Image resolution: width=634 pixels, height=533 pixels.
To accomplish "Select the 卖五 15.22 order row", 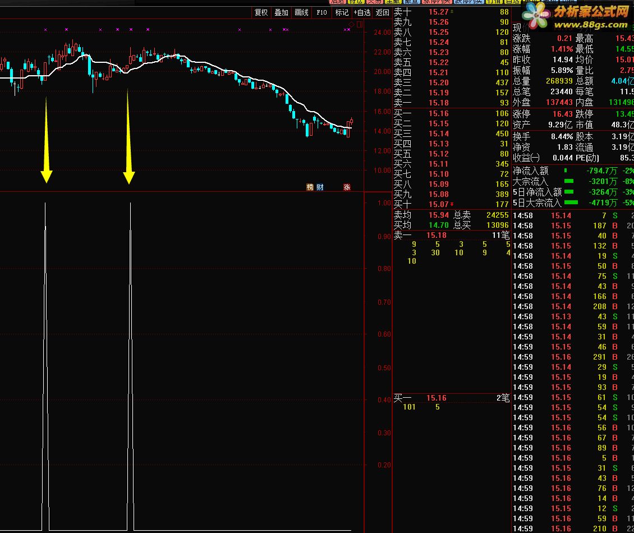I will [451, 63].
